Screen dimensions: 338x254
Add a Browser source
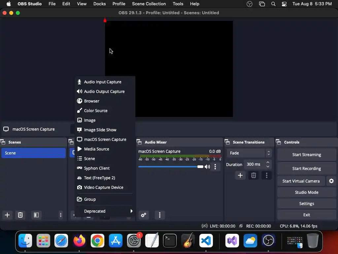pos(105,101)
